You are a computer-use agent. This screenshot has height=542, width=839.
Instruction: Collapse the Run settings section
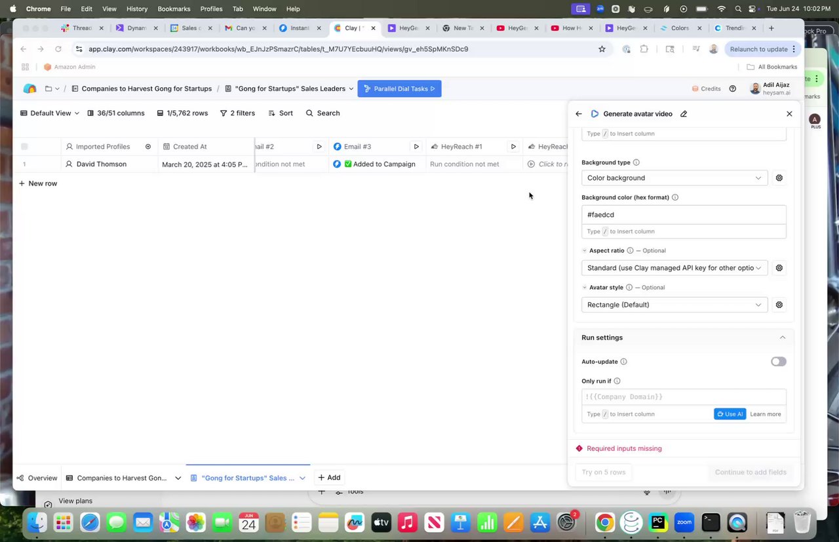[782, 338]
